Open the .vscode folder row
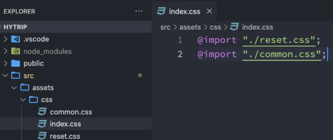333x140 pixels. [76, 39]
